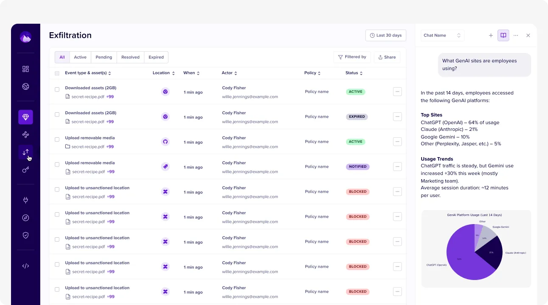Select the globe icon in the sidebar
This screenshot has width=548, height=305.
coord(25,86)
